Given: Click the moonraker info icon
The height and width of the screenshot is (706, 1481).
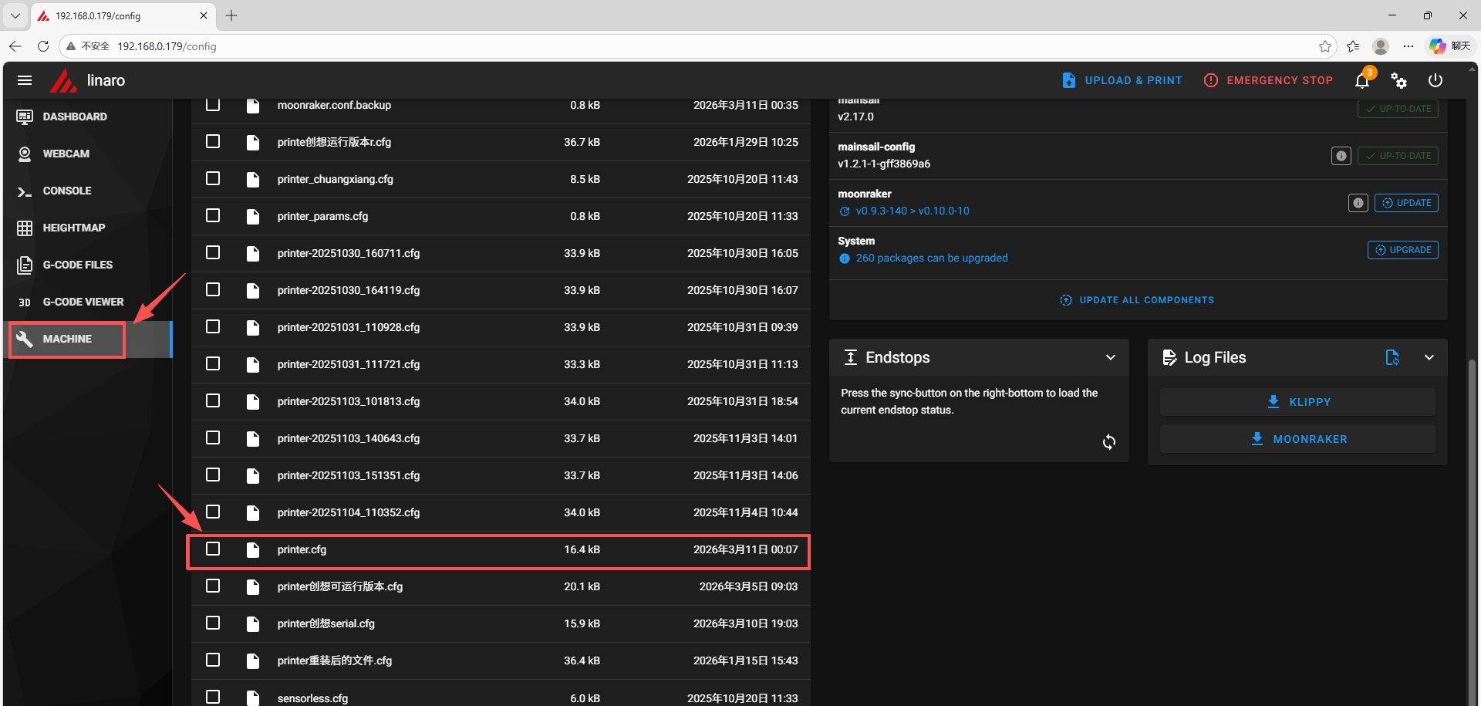Looking at the screenshot, I should (1358, 203).
